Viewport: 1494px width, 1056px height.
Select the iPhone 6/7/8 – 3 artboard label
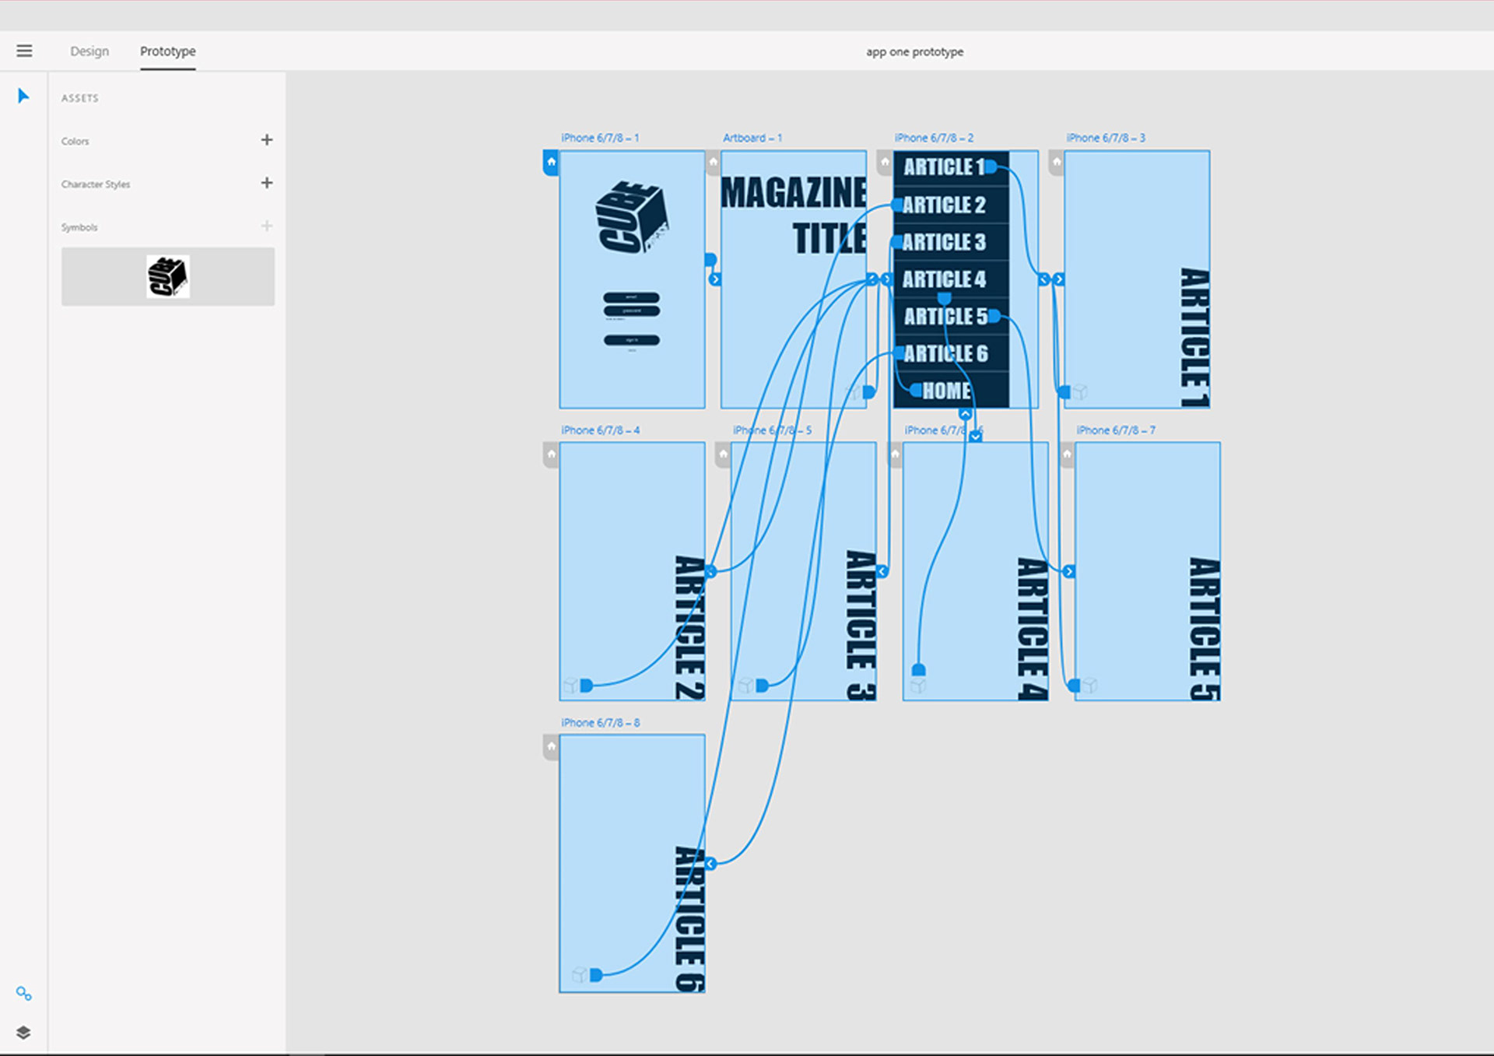click(1105, 138)
